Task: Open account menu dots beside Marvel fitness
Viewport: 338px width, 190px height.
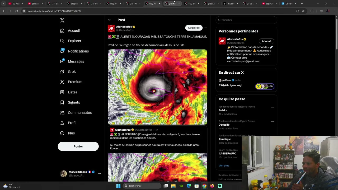Action: coord(100,174)
